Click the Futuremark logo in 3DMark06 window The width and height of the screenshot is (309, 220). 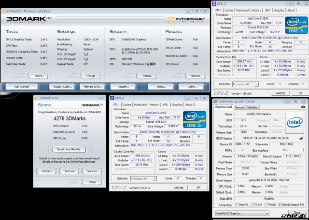point(186,20)
